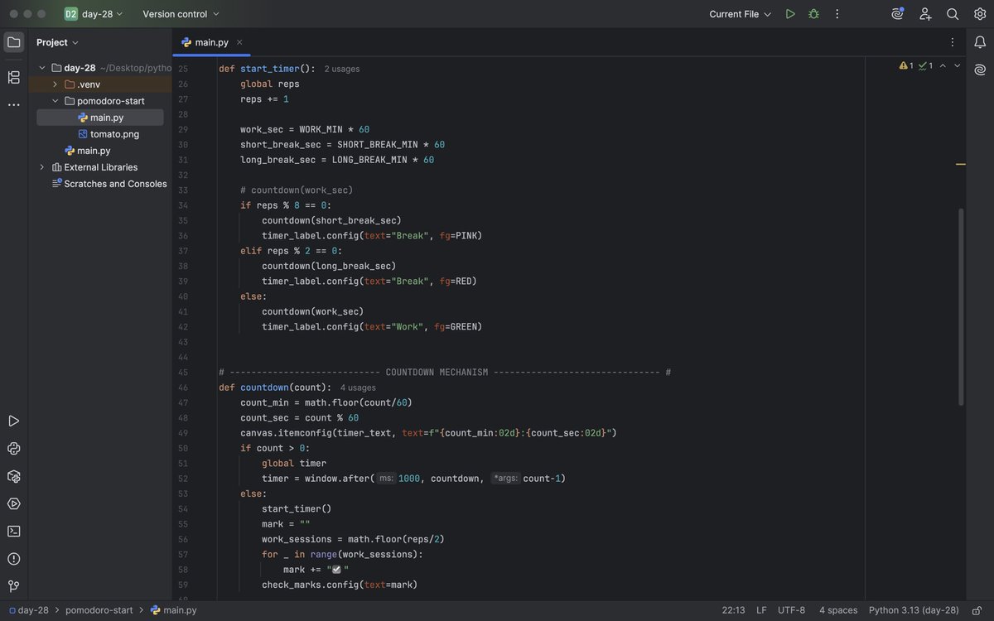Open More Actions menu in the top toolbar
The width and height of the screenshot is (994, 621).
837,14
